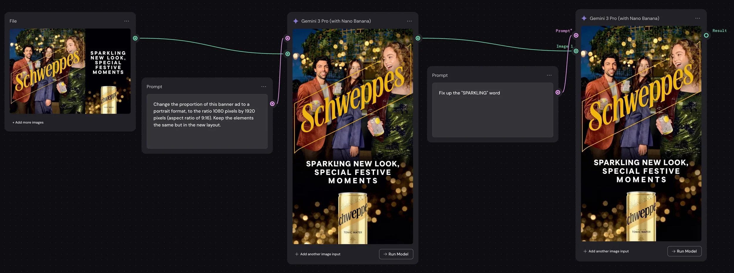The width and height of the screenshot is (734, 273).
Task: Open options menu of the banner-proportion Prompt node
Action: (264, 87)
